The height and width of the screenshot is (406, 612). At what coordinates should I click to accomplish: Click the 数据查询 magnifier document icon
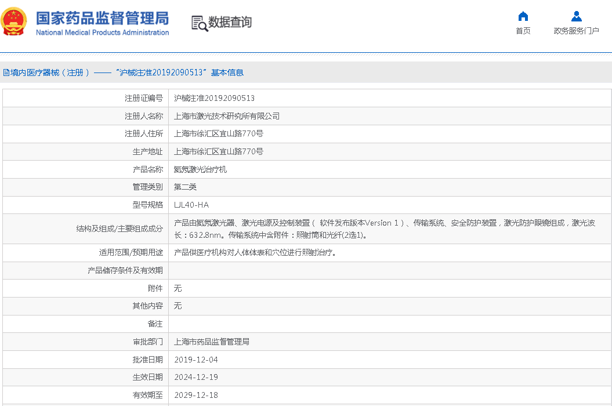click(199, 23)
